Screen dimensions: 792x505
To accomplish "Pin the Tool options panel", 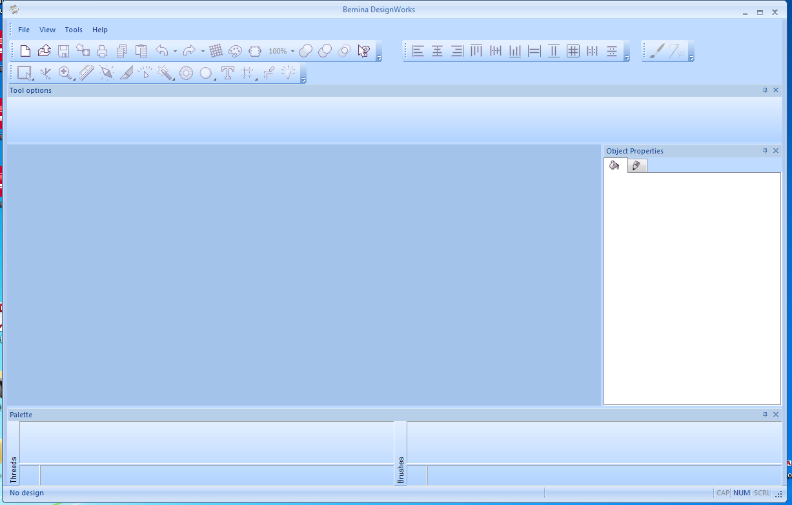I will pos(765,90).
